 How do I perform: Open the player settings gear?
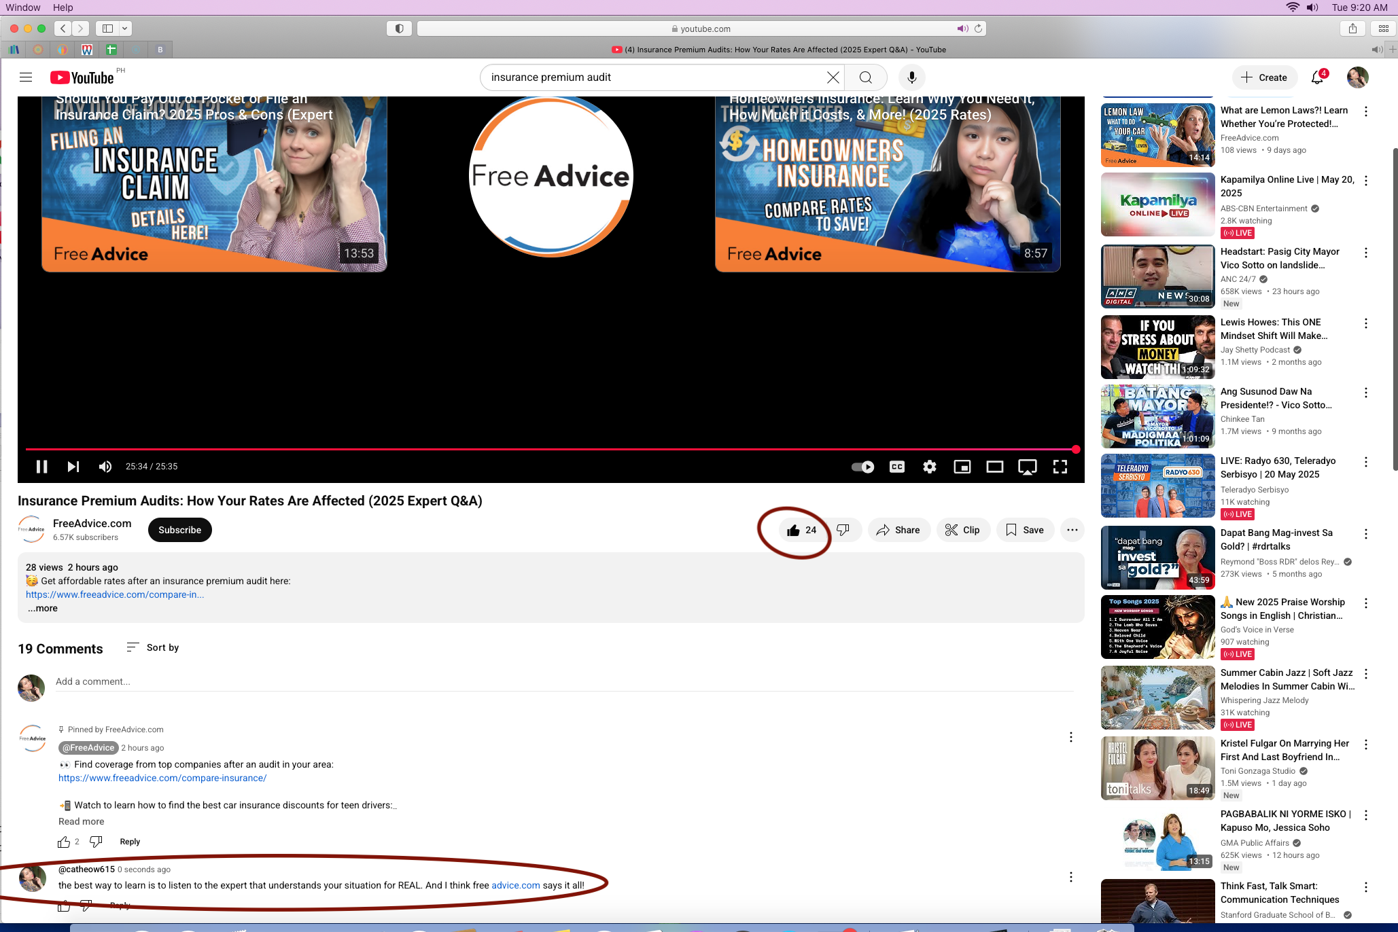930,467
